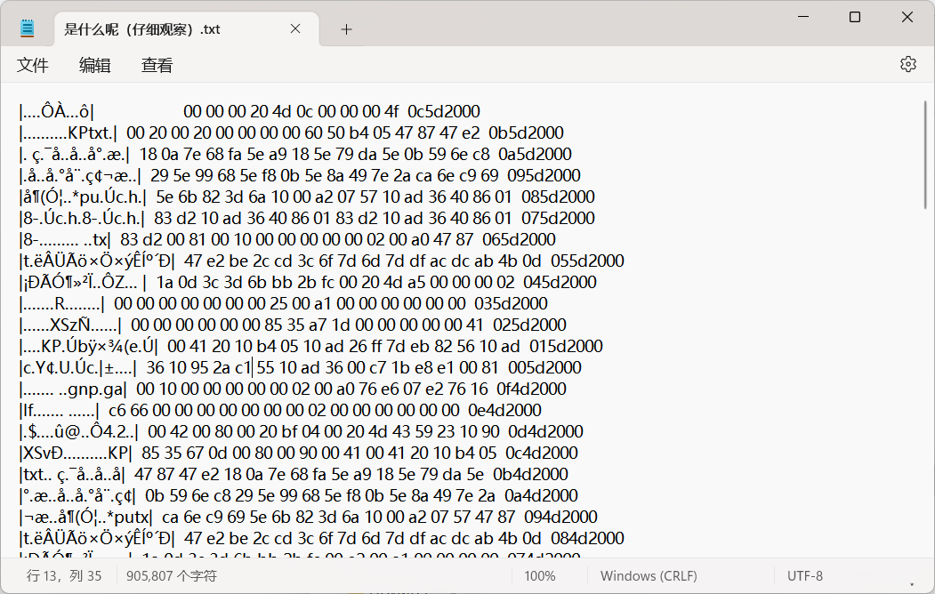Maximize the Notepad window
Viewport: 935px width, 594px height.
coord(855,17)
